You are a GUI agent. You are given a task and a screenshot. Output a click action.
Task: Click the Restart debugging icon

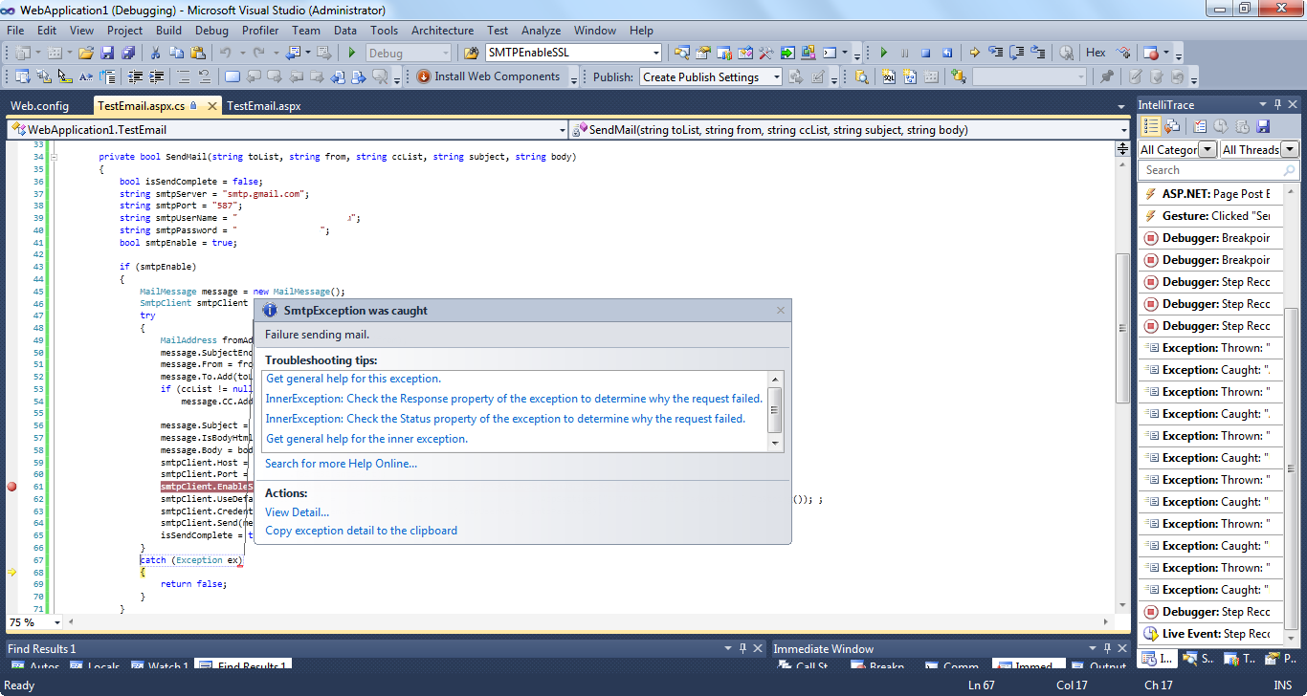pos(946,53)
